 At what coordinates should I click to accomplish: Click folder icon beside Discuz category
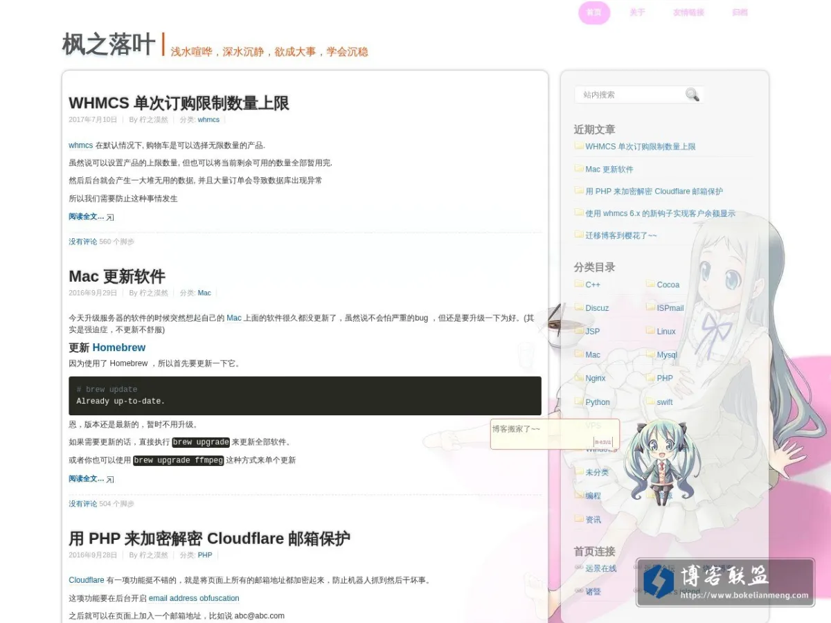click(579, 307)
